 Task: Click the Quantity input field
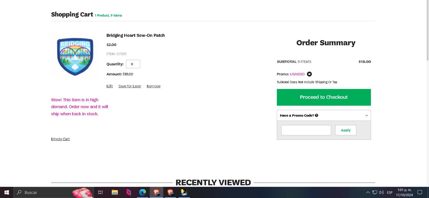(133, 64)
